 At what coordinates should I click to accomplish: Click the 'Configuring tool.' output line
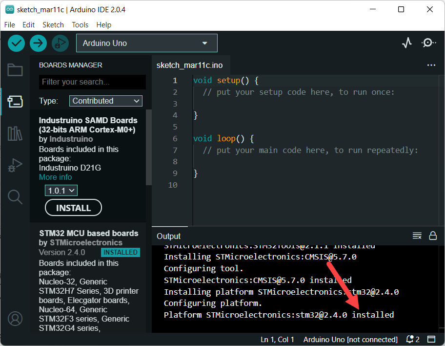tap(203, 268)
